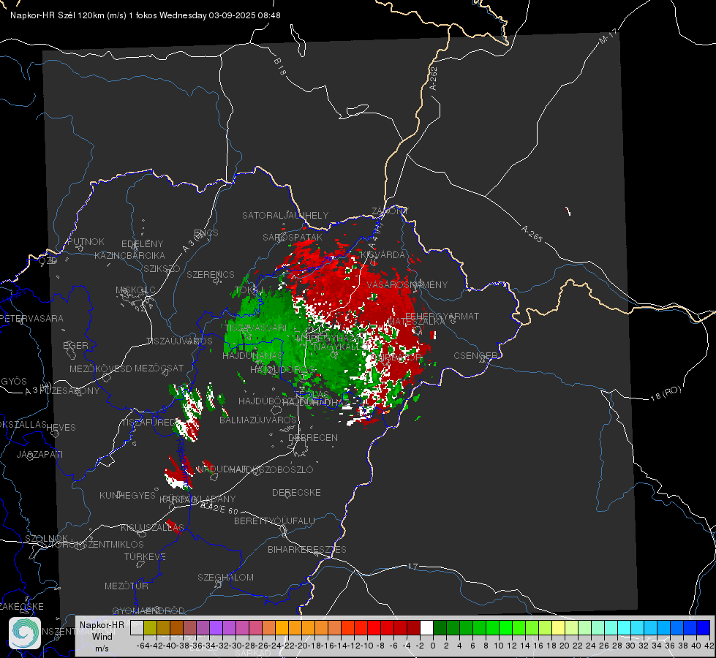Select the HEVES town label
Screen dimensions: 716x658
pos(61,428)
